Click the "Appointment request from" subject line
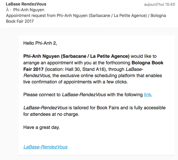The image size is (178, 160). pos(31,15)
